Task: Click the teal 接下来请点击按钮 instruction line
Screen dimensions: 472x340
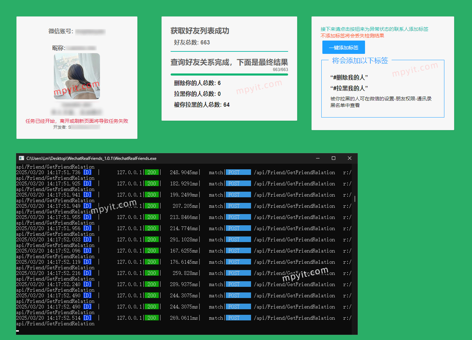Action: (374, 29)
